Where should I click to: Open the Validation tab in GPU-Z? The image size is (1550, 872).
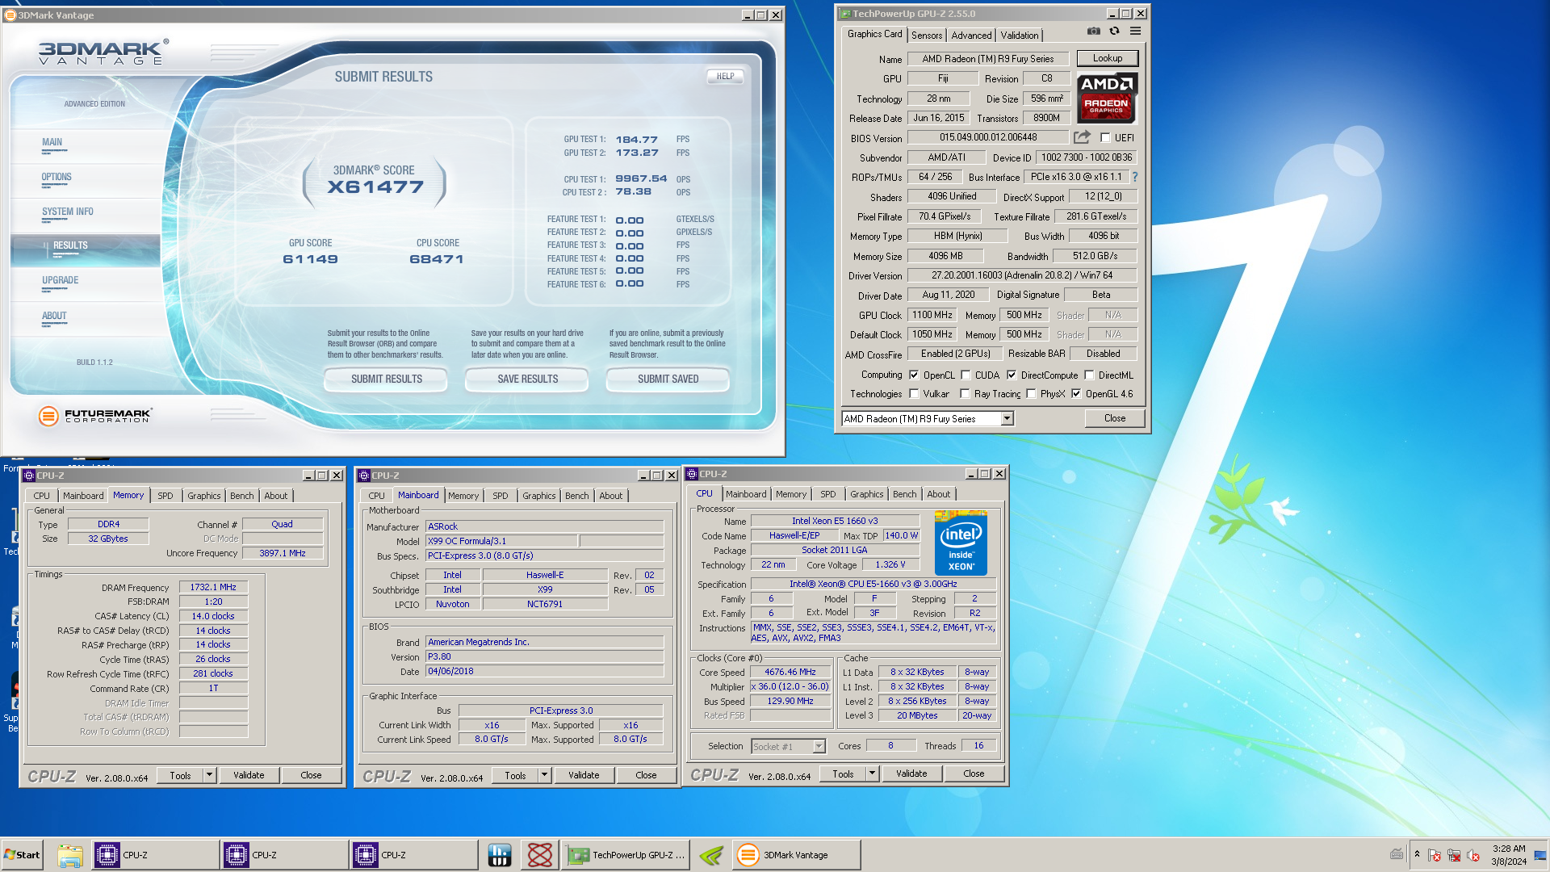click(1020, 36)
